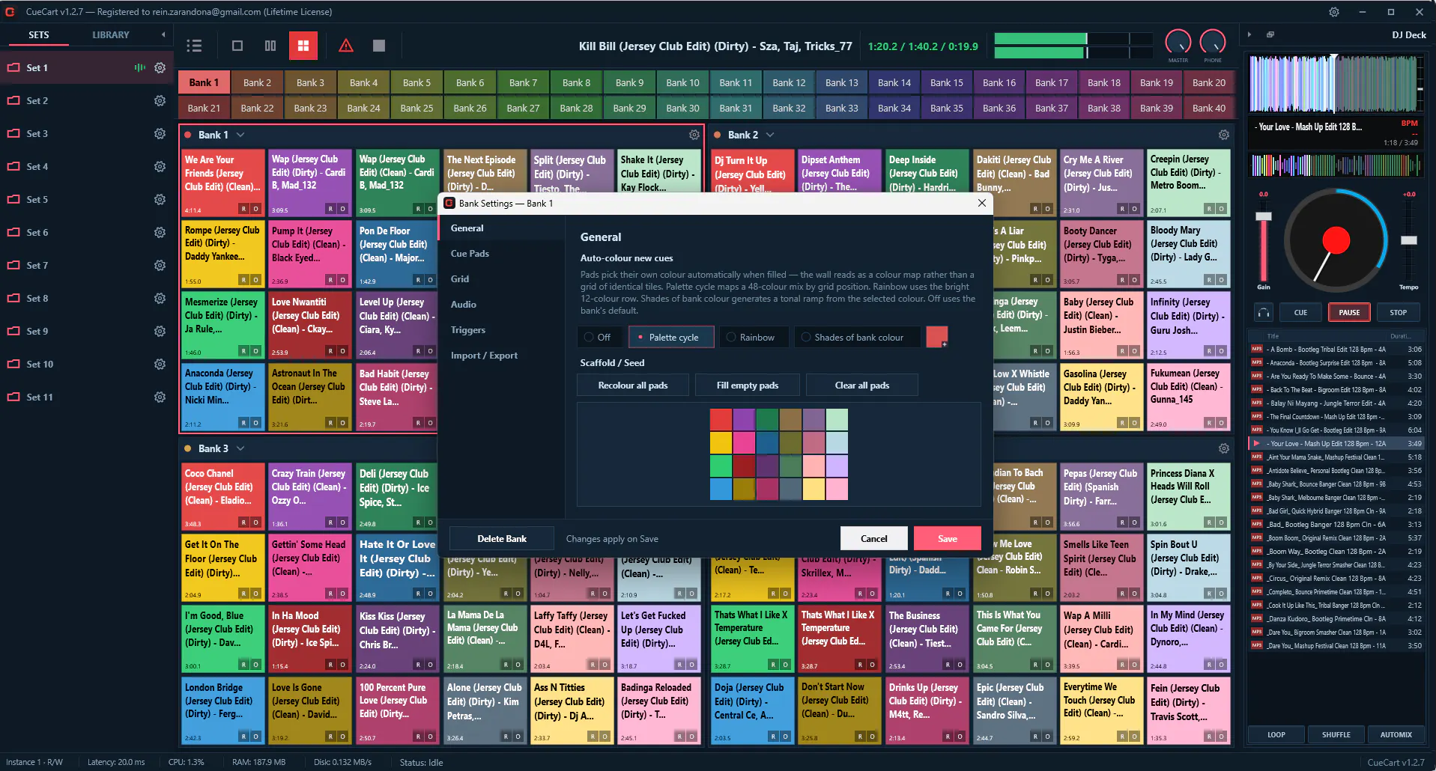Select Set 7 in the sets list
The height and width of the screenshot is (771, 1436).
pos(87,265)
